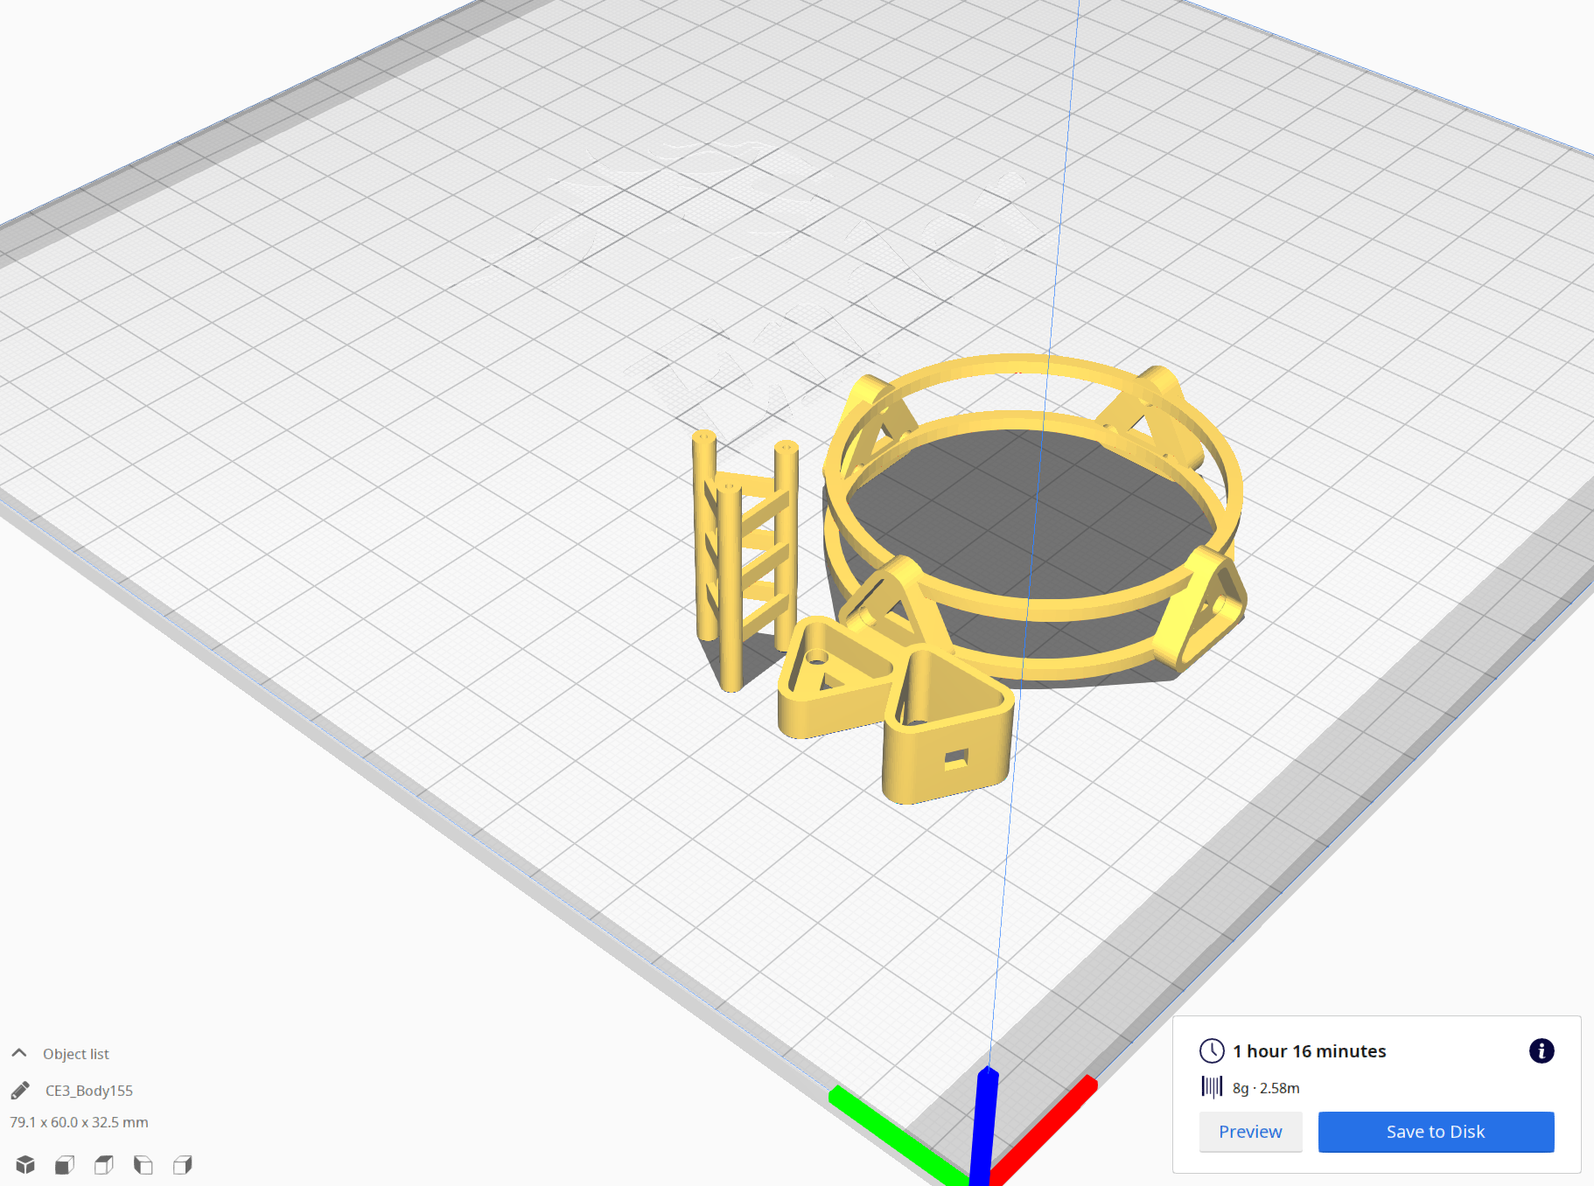Collapse the Object list panel
This screenshot has height=1186, width=1594.
pos(19,1053)
